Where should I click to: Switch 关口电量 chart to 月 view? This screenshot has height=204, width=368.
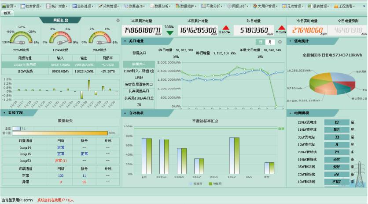[x=270, y=42]
